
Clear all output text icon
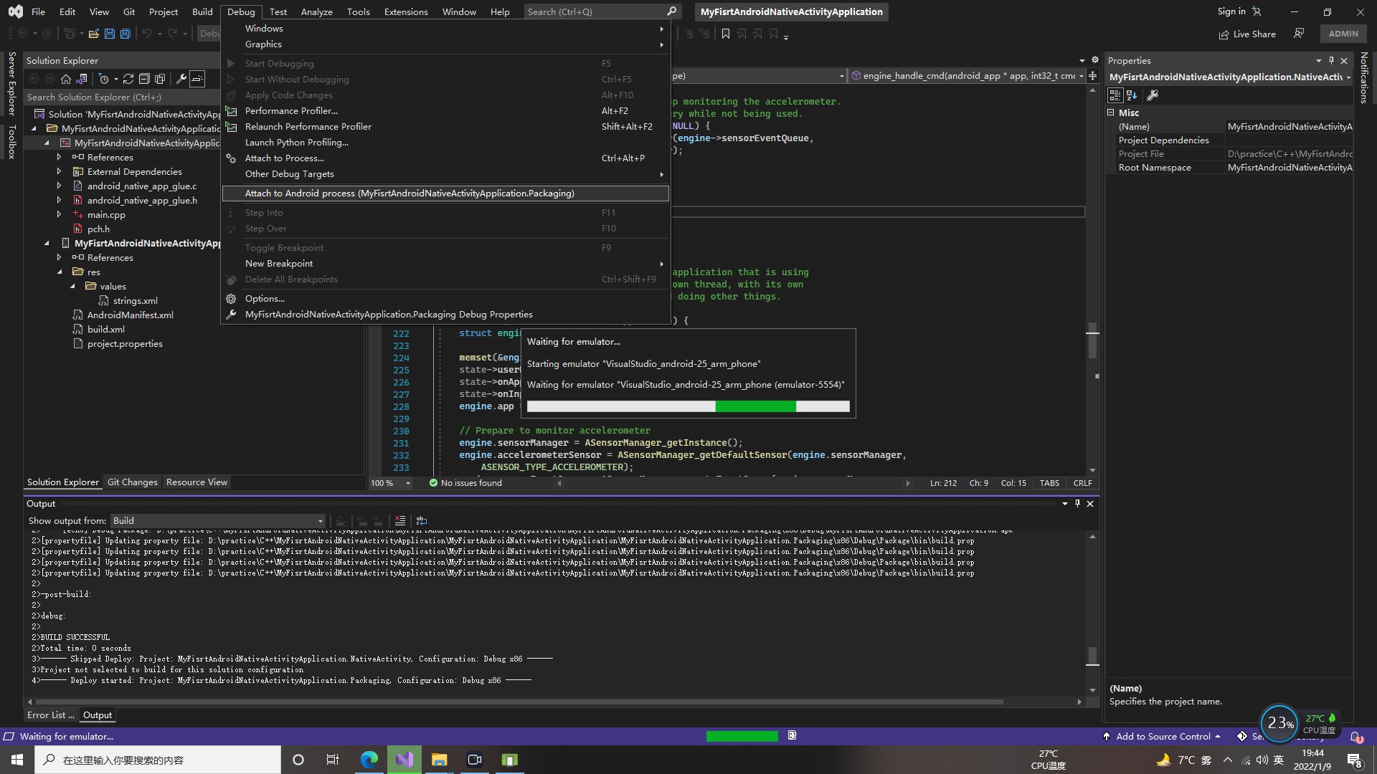pos(400,521)
